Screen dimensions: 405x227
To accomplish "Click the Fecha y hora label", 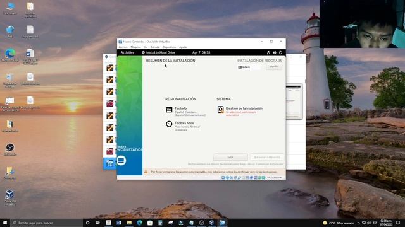I will pyautogui.click(x=184, y=123).
